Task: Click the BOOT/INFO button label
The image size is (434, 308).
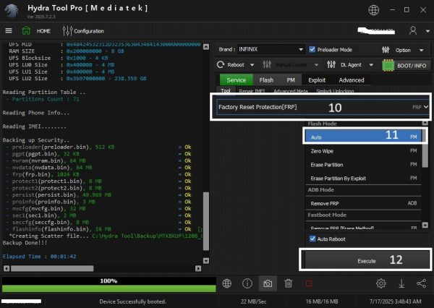Action: (x=412, y=66)
